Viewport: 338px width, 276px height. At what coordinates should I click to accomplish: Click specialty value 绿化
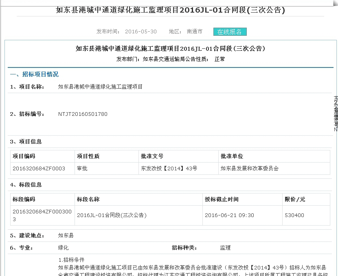tap(64, 248)
